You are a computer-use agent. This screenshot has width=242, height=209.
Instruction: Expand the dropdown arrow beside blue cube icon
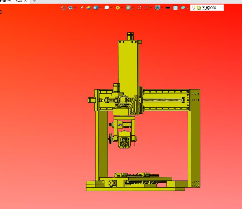(x=100, y=8)
